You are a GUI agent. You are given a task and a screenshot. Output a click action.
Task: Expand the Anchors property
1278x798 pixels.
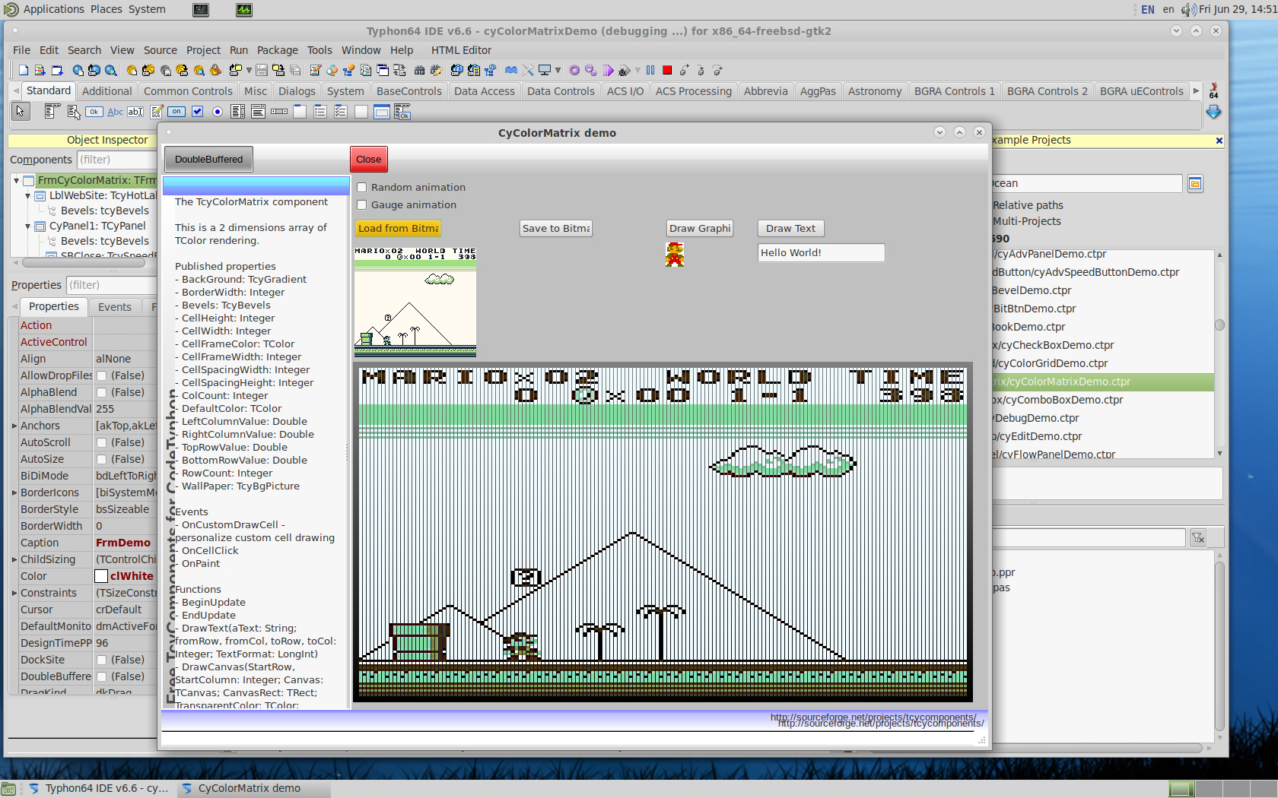coord(14,426)
